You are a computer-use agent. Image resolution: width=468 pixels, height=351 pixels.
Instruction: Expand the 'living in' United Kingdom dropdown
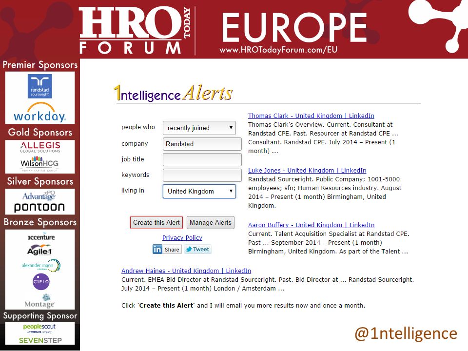point(199,191)
